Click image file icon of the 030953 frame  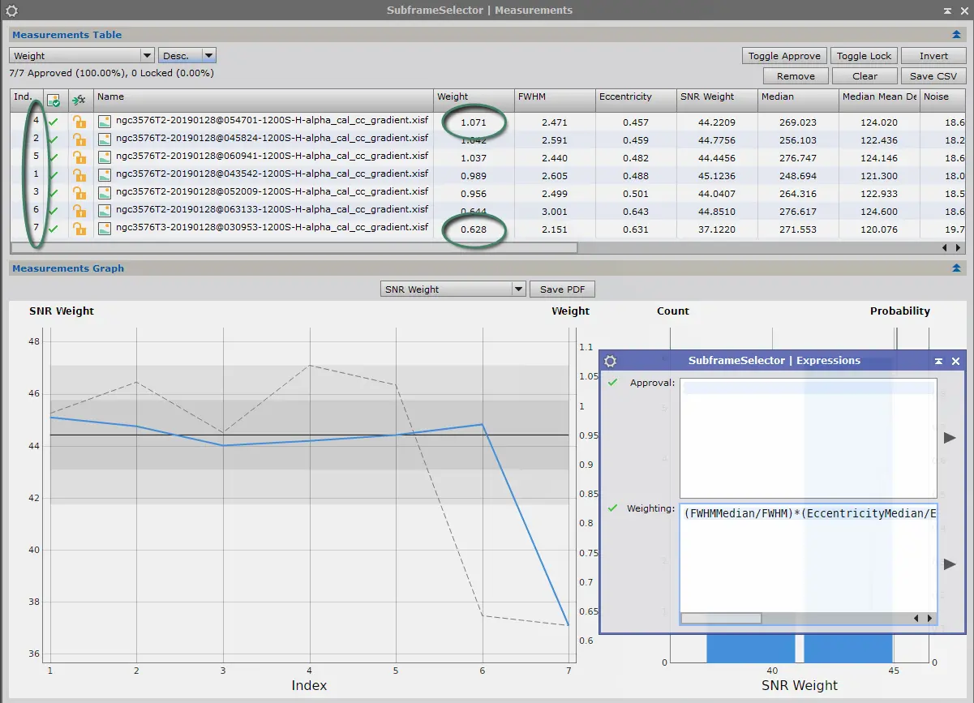pos(105,229)
